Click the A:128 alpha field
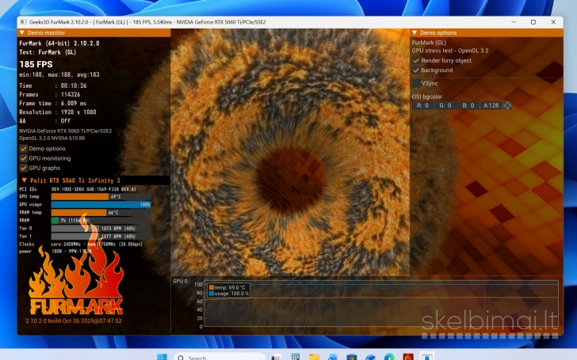Screen dimensions: 577x360 pos(491,105)
